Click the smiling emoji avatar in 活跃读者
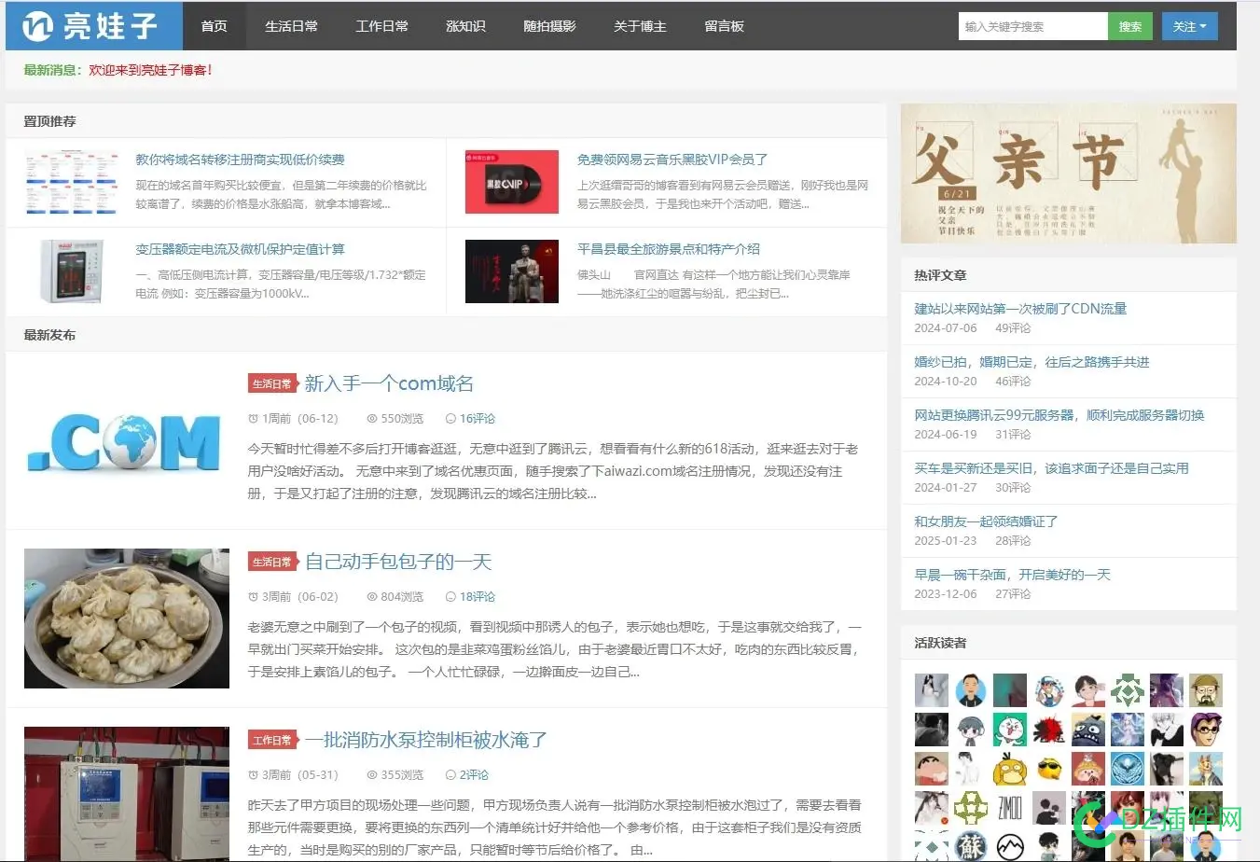 point(1049,769)
